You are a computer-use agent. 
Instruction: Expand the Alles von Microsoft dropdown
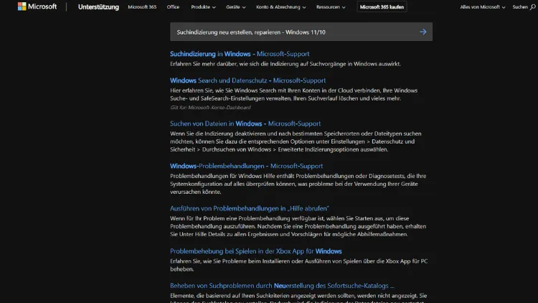click(483, 7)
